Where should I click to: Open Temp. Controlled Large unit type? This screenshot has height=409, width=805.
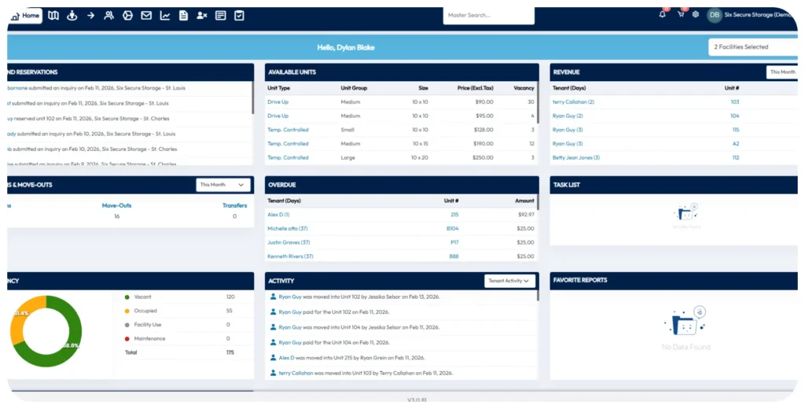pyautogui.click(x=288, y=157)
